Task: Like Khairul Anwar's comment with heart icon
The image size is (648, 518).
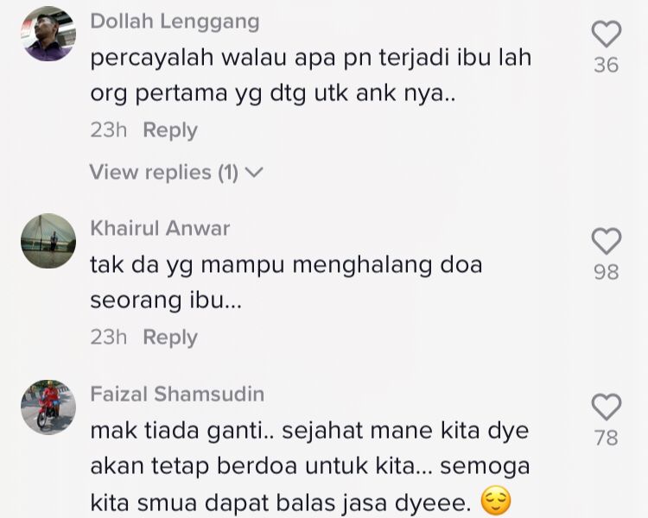Action: pos(607,240)
